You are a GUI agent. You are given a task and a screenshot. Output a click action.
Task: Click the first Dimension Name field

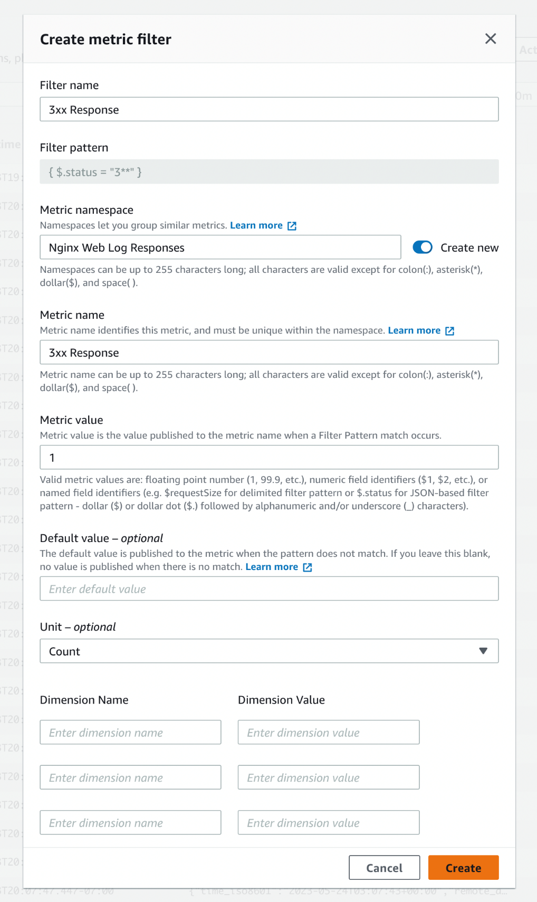pos(130,732)
